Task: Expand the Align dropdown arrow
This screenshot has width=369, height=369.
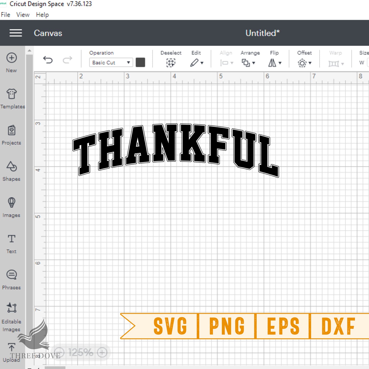Action: [232, 63]
